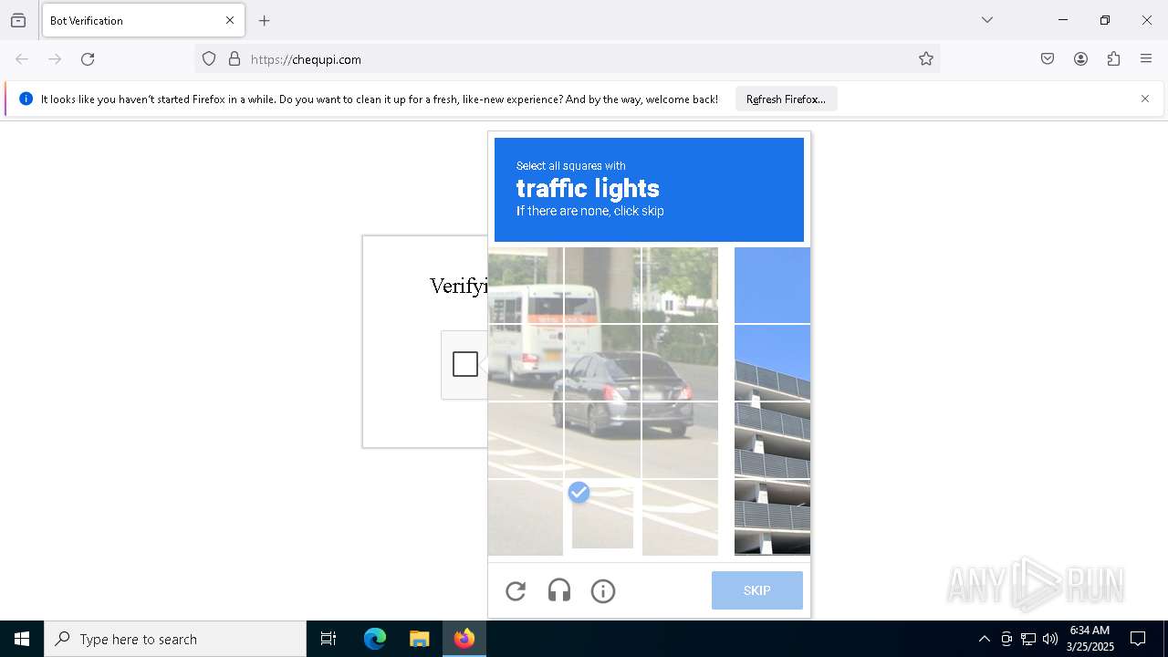The width and height of the screenshot is (1168, 657).
Task: Open the Extensions panel
Action: pyautogui.click(x=1113, y=59)
